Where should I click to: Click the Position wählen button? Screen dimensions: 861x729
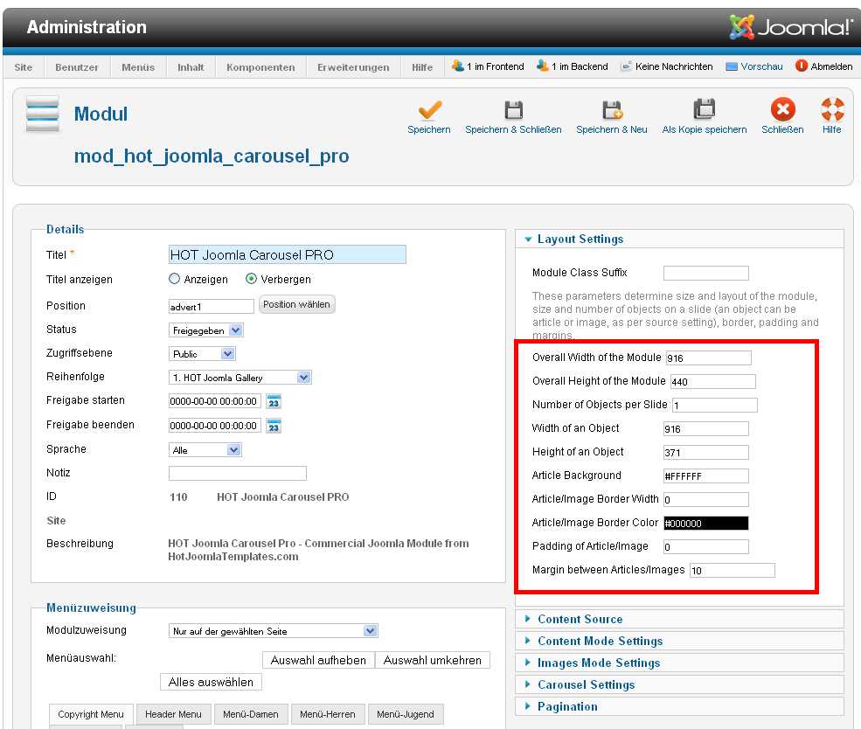click(x=296, y=305)
